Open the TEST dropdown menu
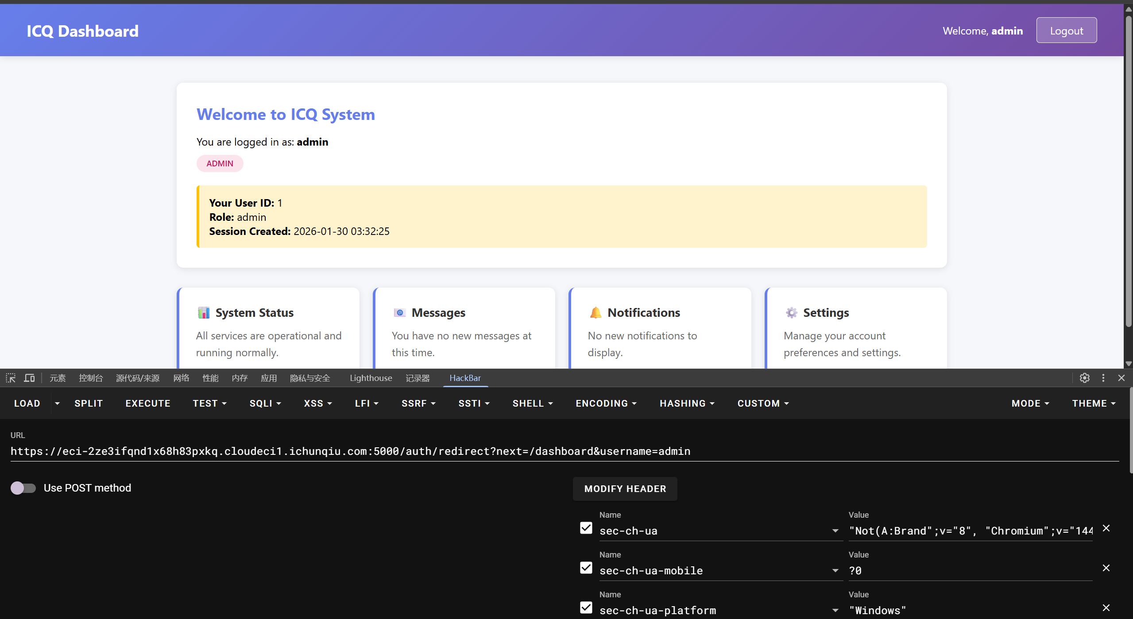 pyautogui.click(x=210, y=403)
